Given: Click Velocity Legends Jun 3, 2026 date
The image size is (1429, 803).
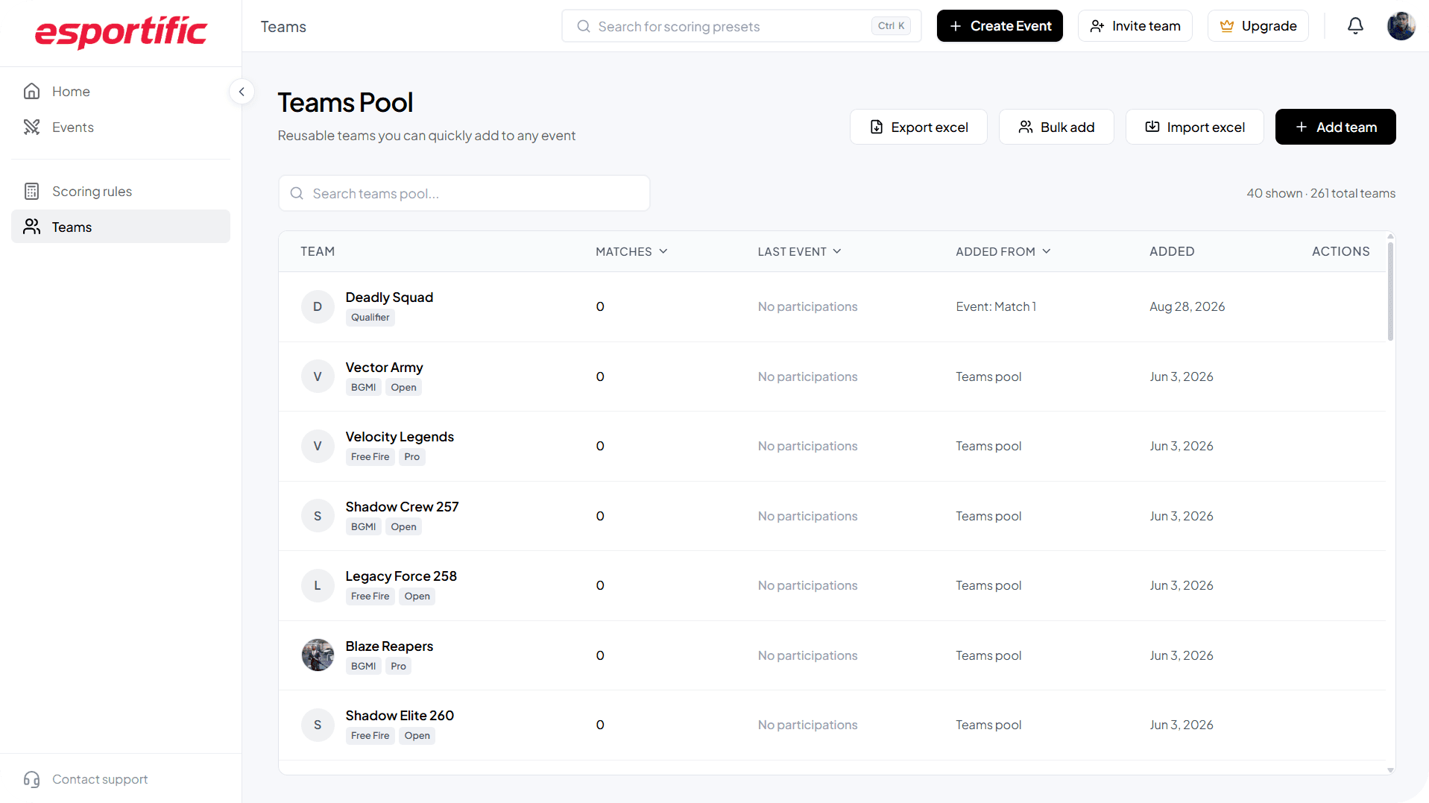Looking at the screenshot, I should 1181,446.
